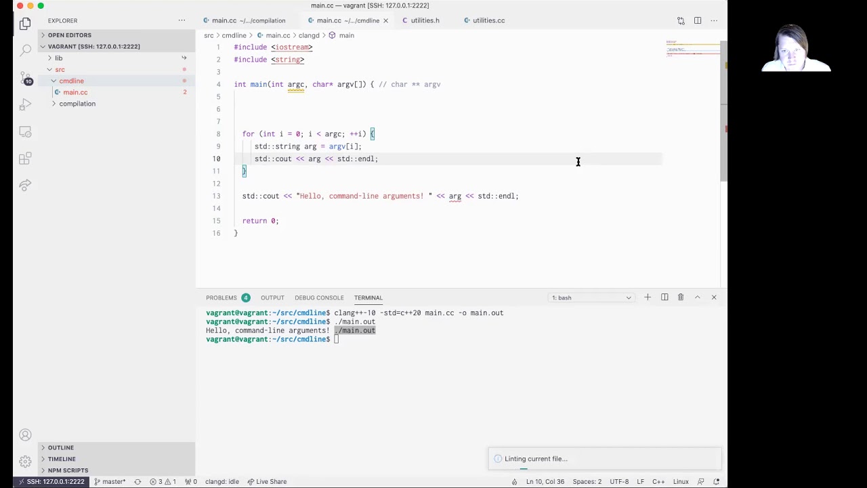Change end of line via LF
Screen dimensions: 867x488
click(640, 482)
